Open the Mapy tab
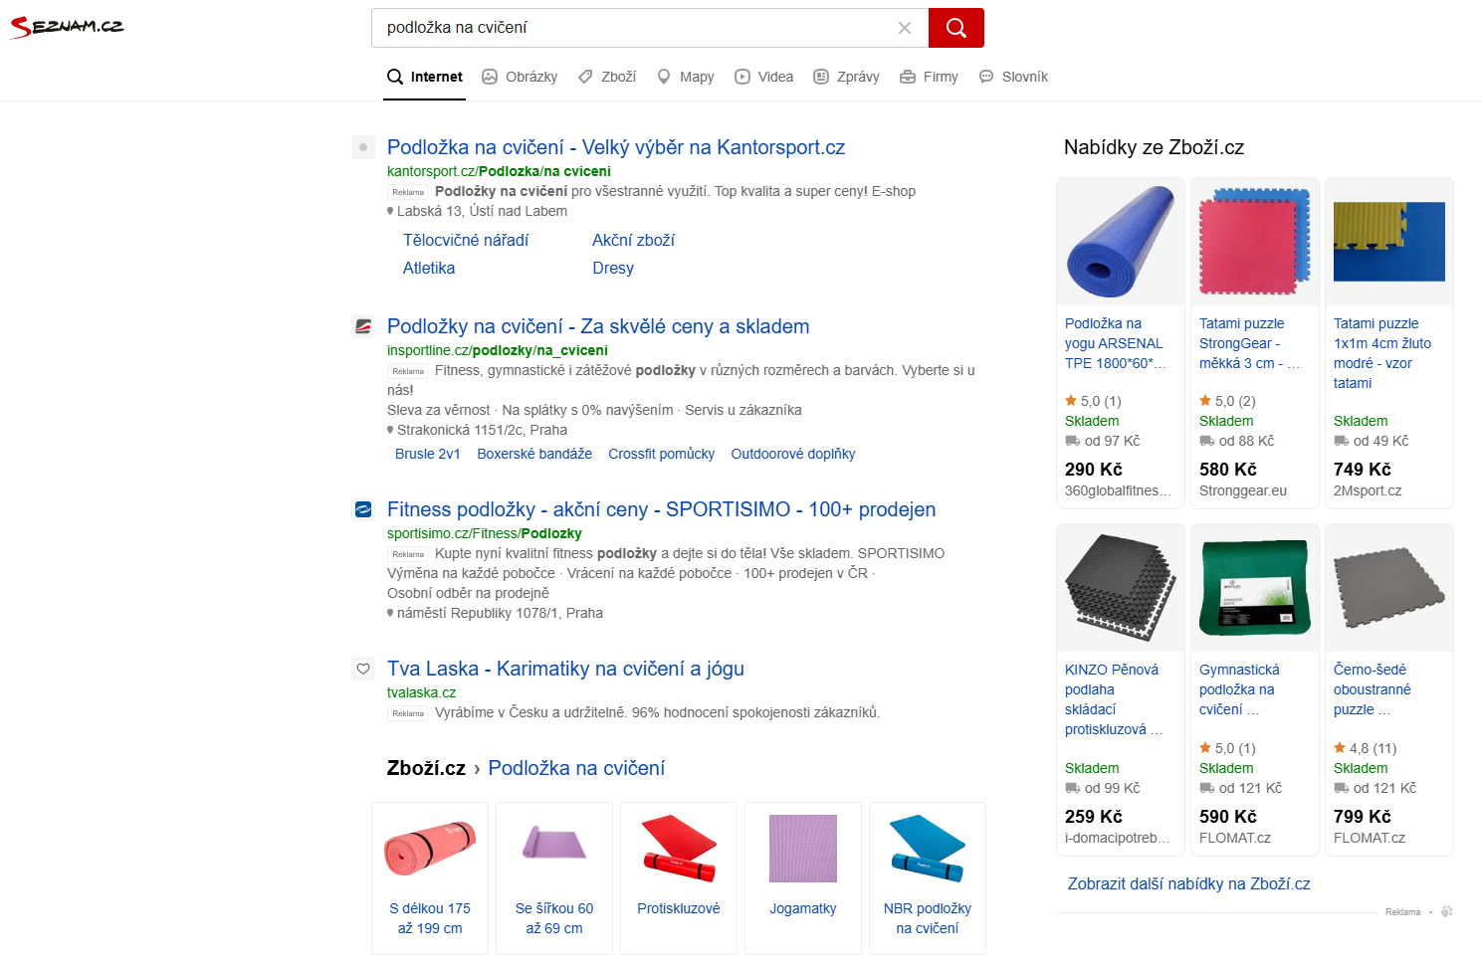Image resolution: width=1482 pixels, height=970 pixels. pos(686,77)
